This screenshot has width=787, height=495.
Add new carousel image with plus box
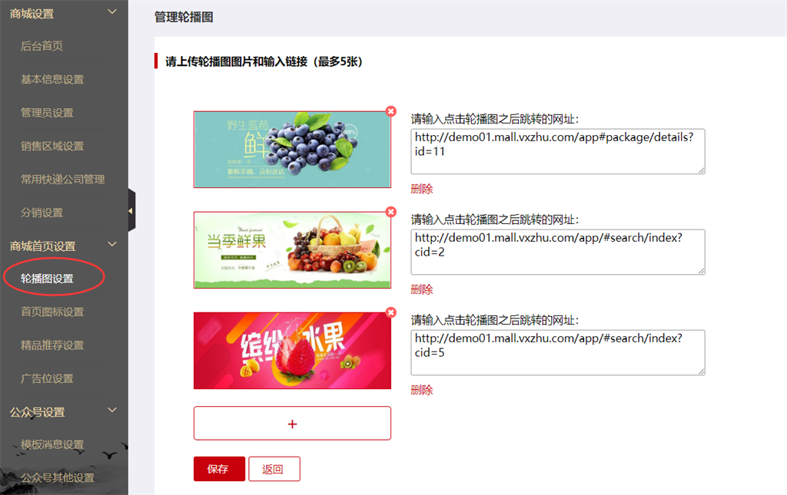(x=292, y=424)
